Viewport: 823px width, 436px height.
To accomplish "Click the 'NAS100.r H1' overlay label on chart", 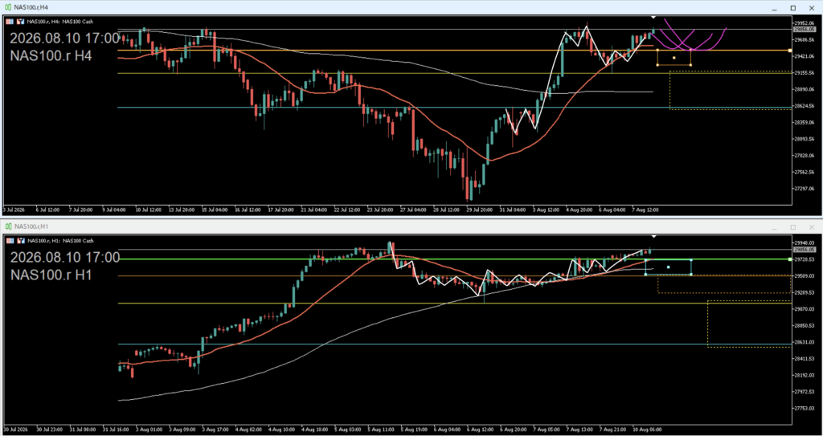I will pos(51,275).
